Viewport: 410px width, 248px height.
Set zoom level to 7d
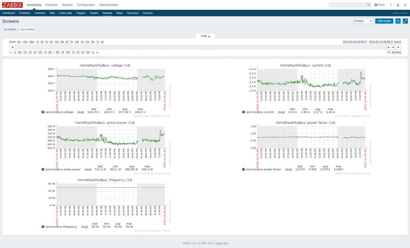click(x=71, y=42)
